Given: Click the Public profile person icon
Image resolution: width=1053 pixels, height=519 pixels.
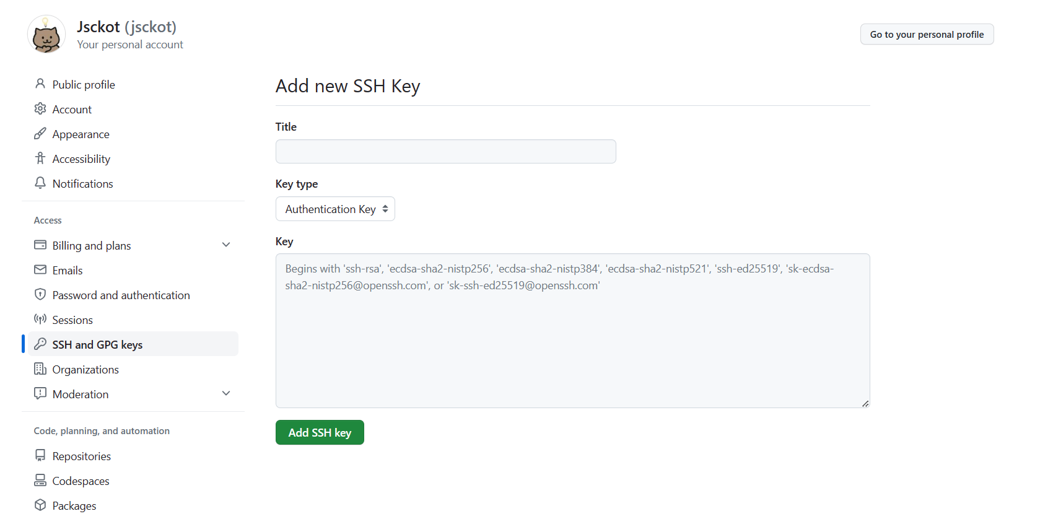Looking at the screenshot, I should (x=40, y=84).
